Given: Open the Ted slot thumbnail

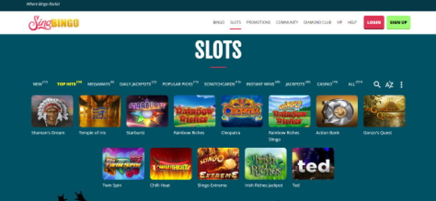Looking at the screenshot, I should 313,164.
